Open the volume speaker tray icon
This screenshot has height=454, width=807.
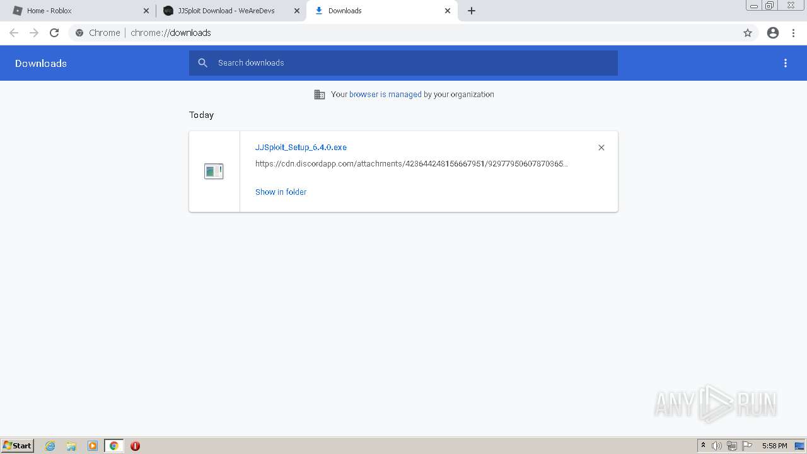click(x=717, y=446)
